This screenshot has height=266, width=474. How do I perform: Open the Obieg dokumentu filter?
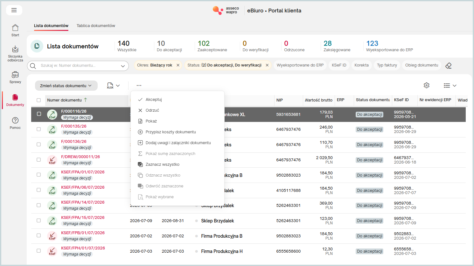point(422,65)
